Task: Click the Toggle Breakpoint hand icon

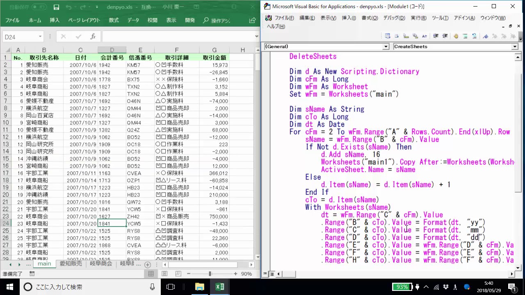Action: coord(456,36)
